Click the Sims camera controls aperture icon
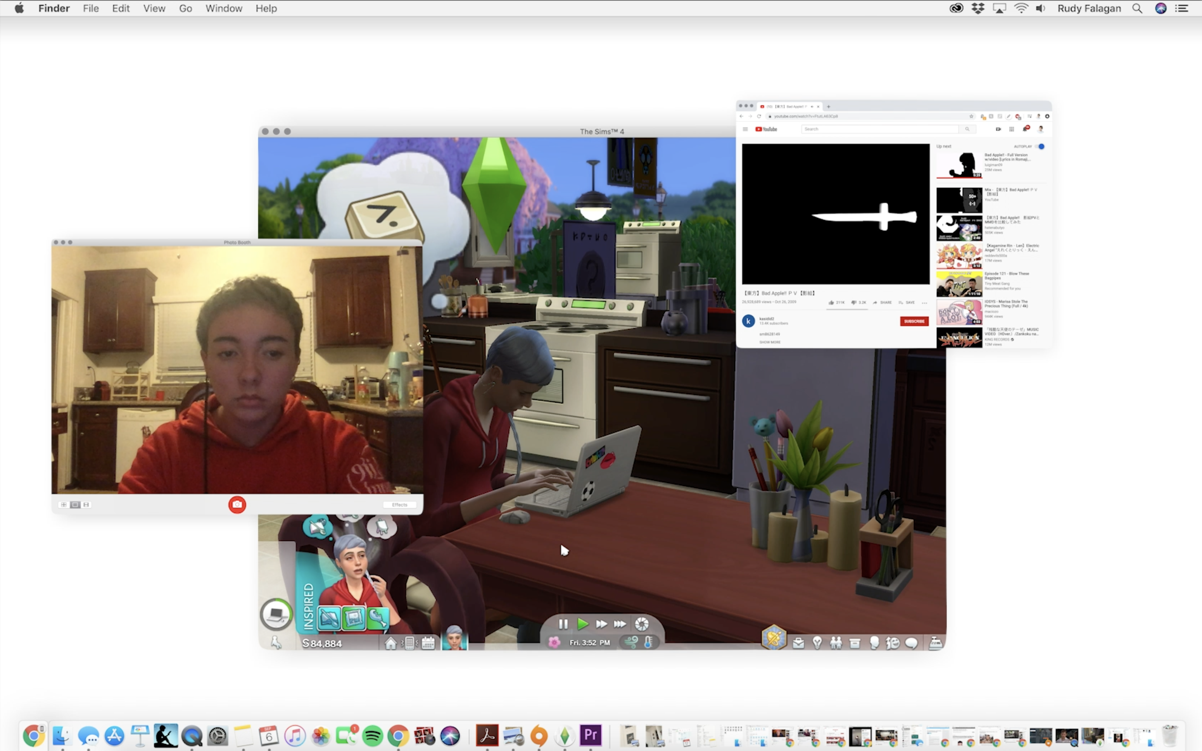1202x751 pixels. [642, 624]
